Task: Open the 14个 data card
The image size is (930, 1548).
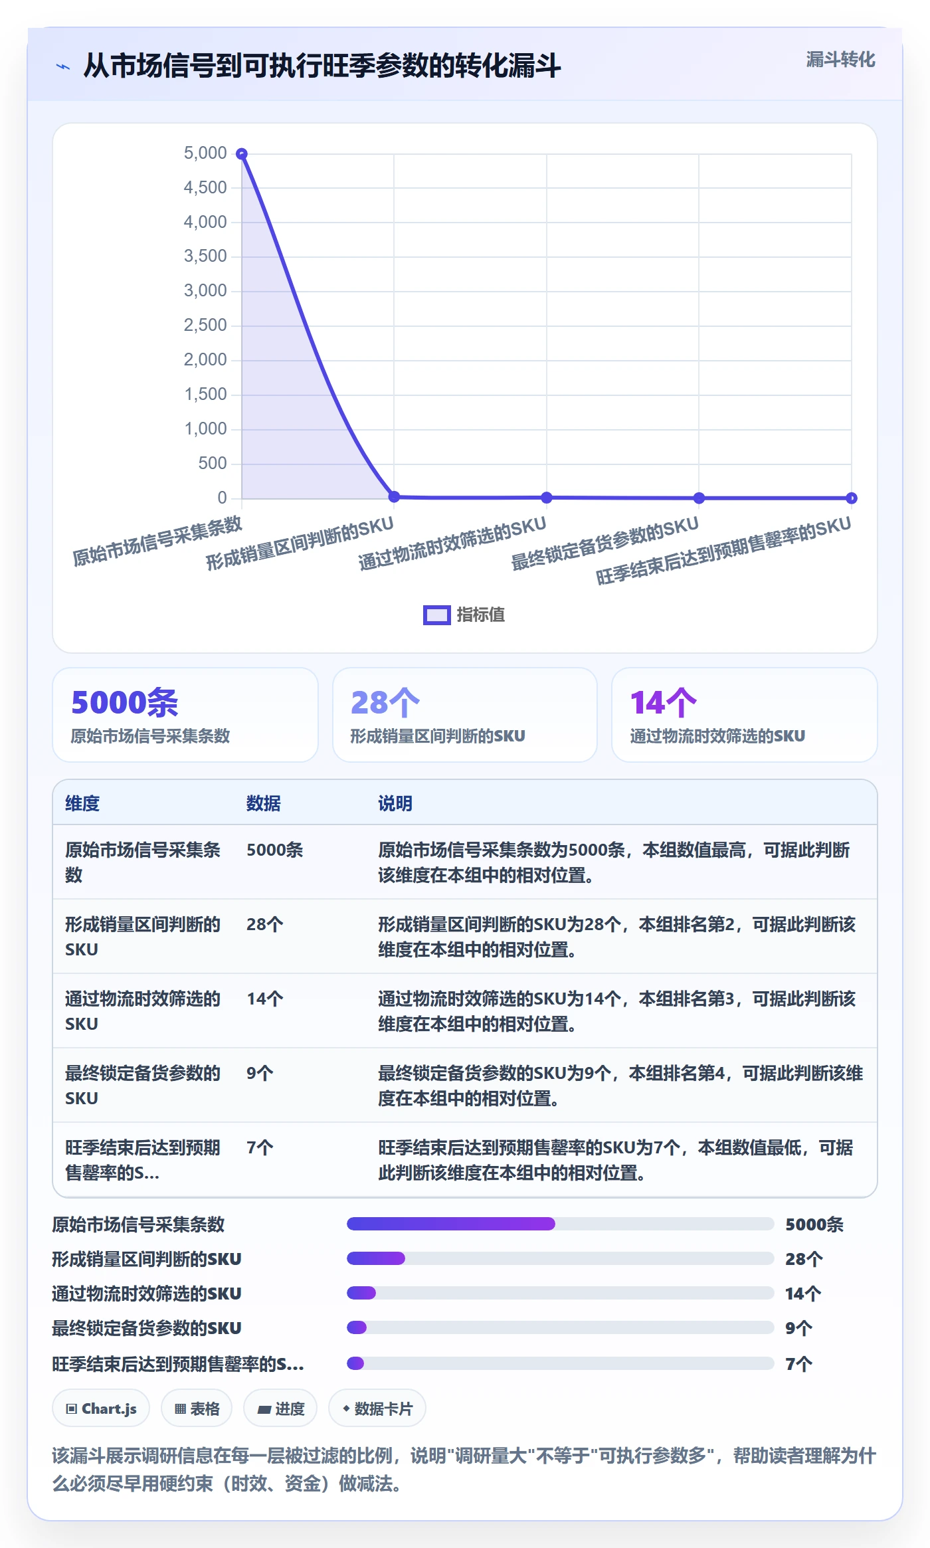Action: coord(744,715)
